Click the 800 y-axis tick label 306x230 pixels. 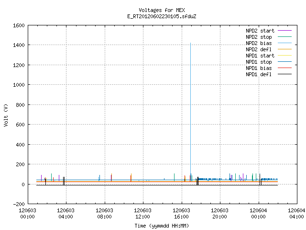pos(20,105)
